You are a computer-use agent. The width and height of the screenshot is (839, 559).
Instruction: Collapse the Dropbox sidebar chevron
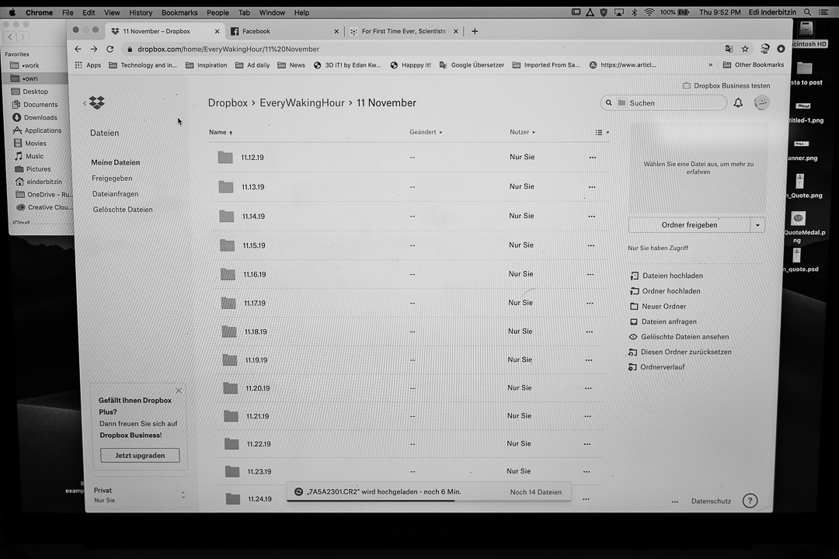(x=85, y=102)
